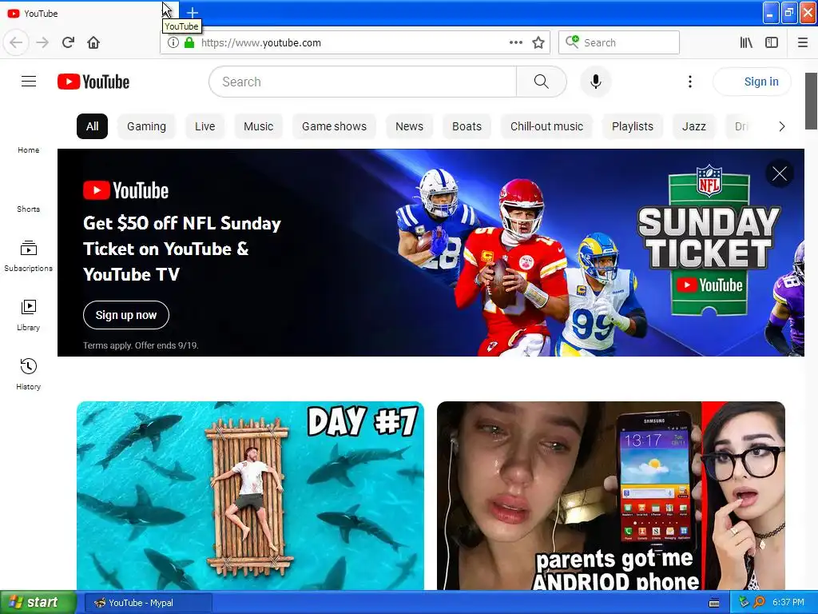Select the Chill-out music chip
Image resolution: width=818 pixels, height=614 pixels.
pos(546,126)
